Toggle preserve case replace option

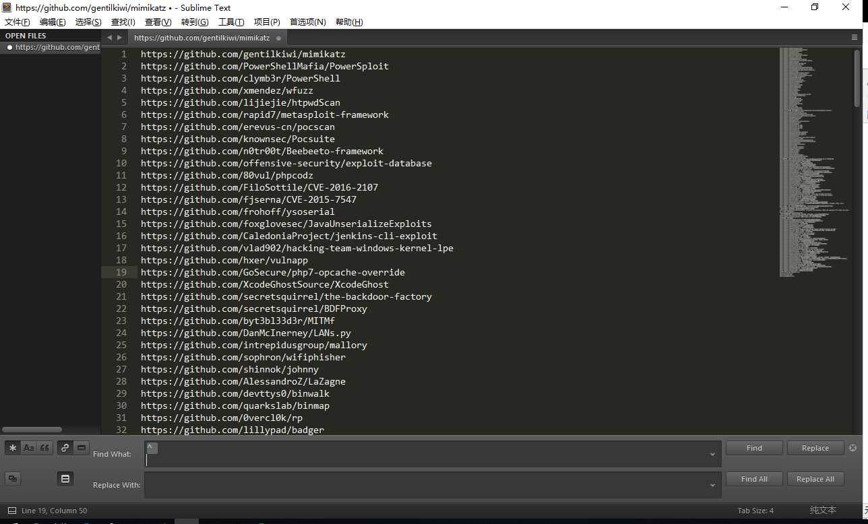13,479
